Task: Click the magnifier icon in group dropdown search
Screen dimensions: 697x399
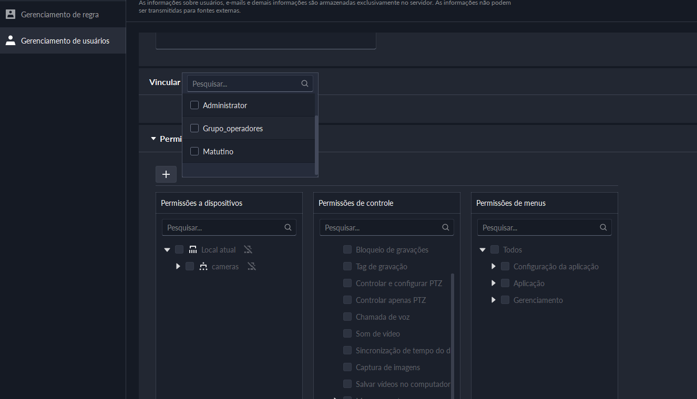Action: tap(304, 83)
